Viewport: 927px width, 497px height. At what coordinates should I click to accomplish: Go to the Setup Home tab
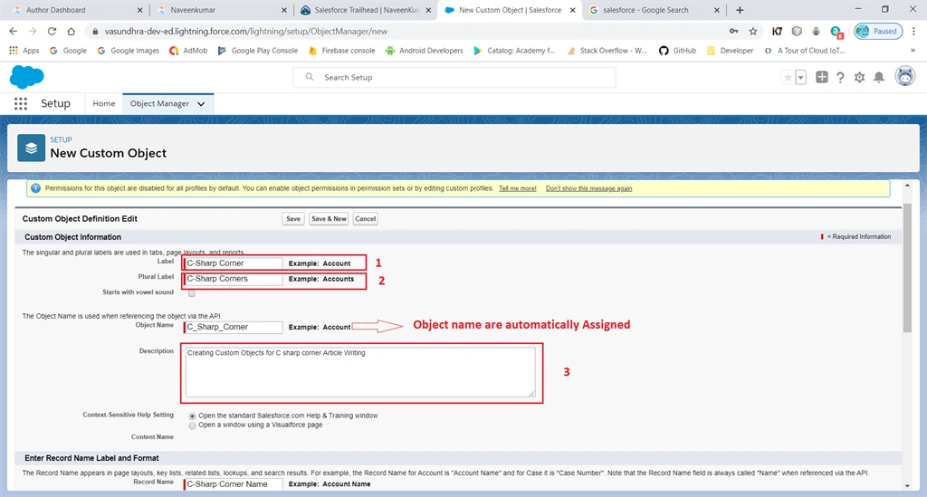[x=103, y=103]
